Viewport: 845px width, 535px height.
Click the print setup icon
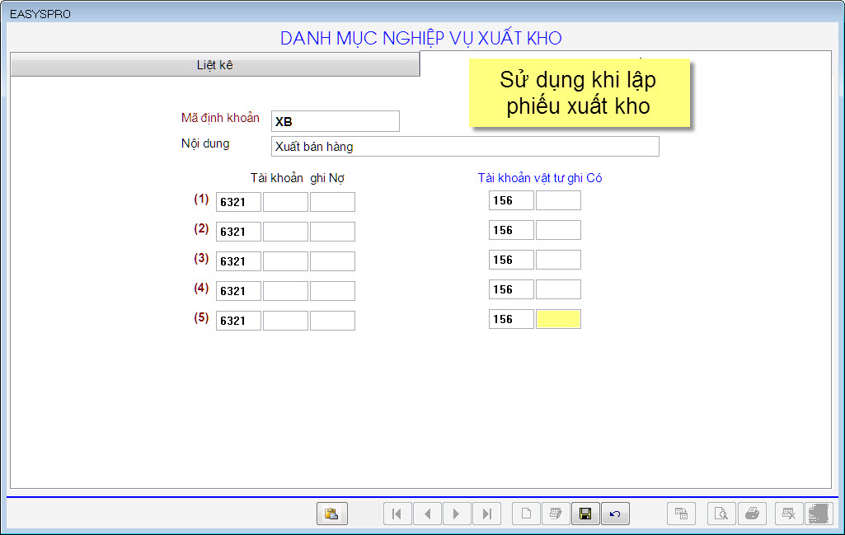pos(788,513)
